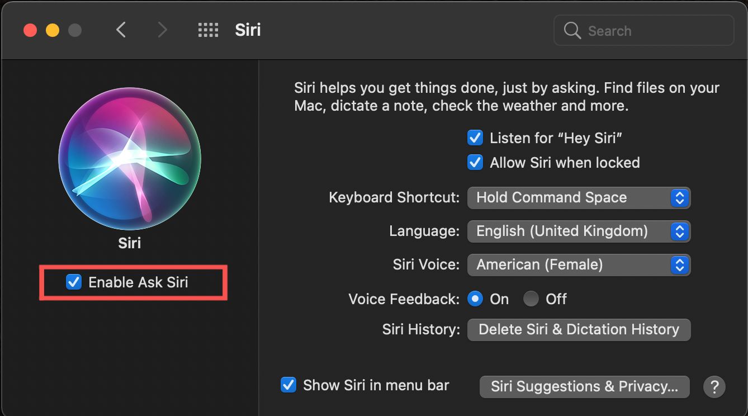
Task: Open help with question mark button
Action: [714, 386]
